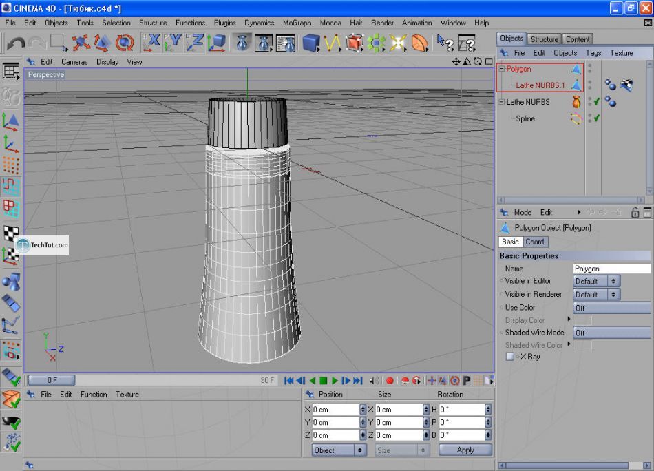
Task: Toggle the timeline sound icon
Action: point(375,381)
